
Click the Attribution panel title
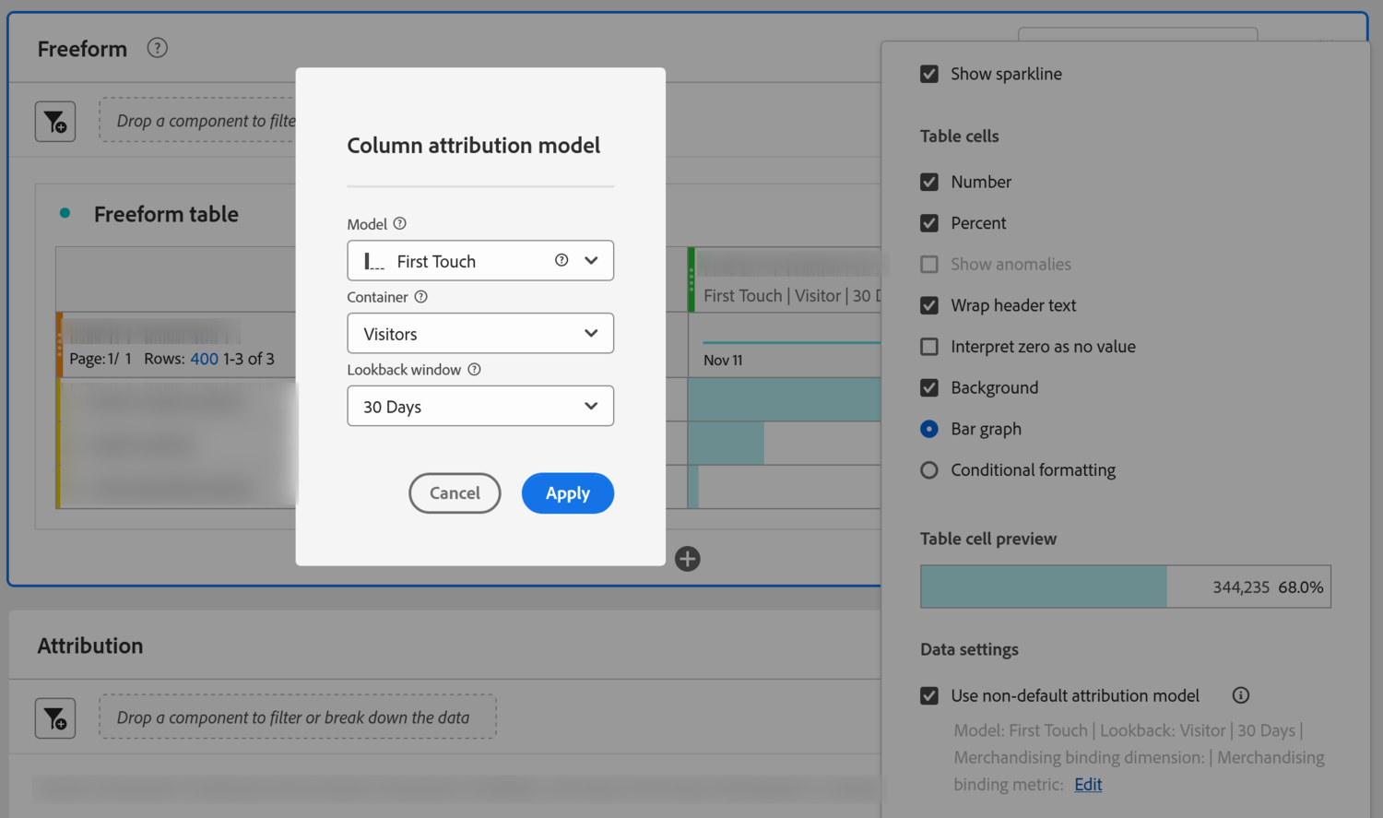[x=90, y=646]
